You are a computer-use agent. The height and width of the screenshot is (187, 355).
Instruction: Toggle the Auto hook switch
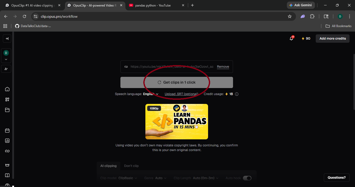coord(247,178)
